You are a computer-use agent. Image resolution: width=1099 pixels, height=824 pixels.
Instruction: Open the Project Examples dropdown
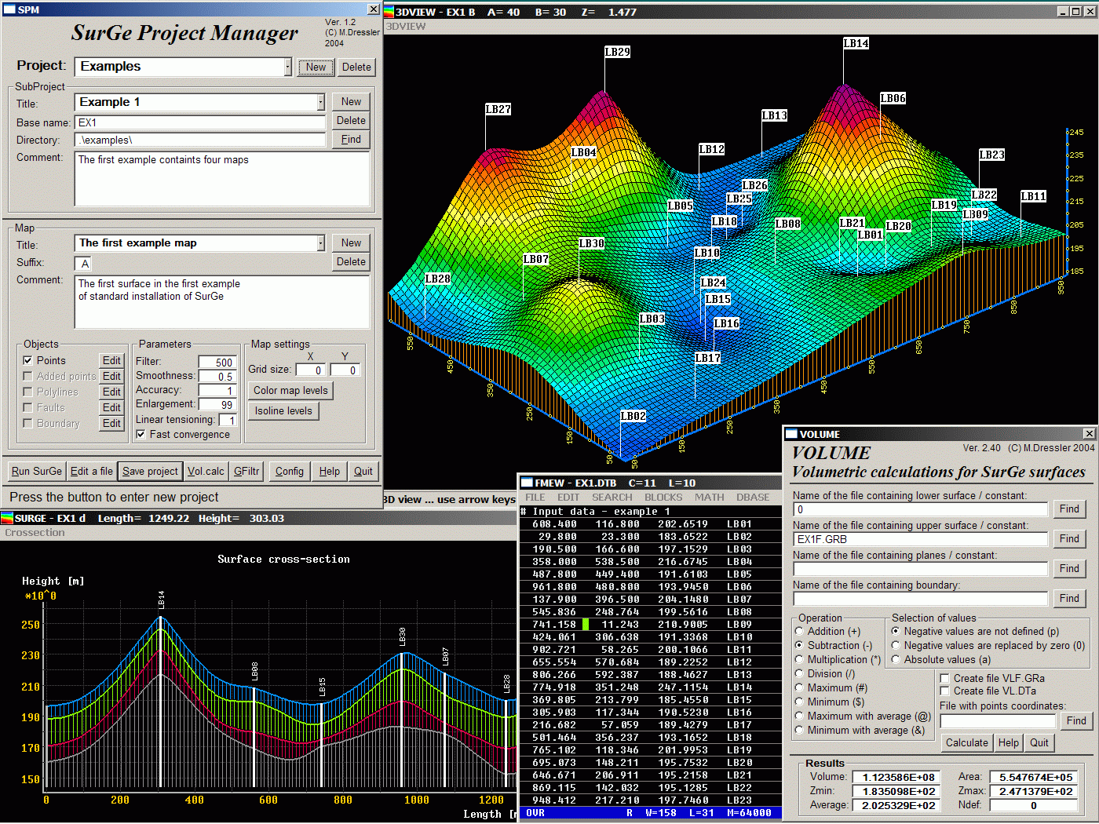click(288, 67)
